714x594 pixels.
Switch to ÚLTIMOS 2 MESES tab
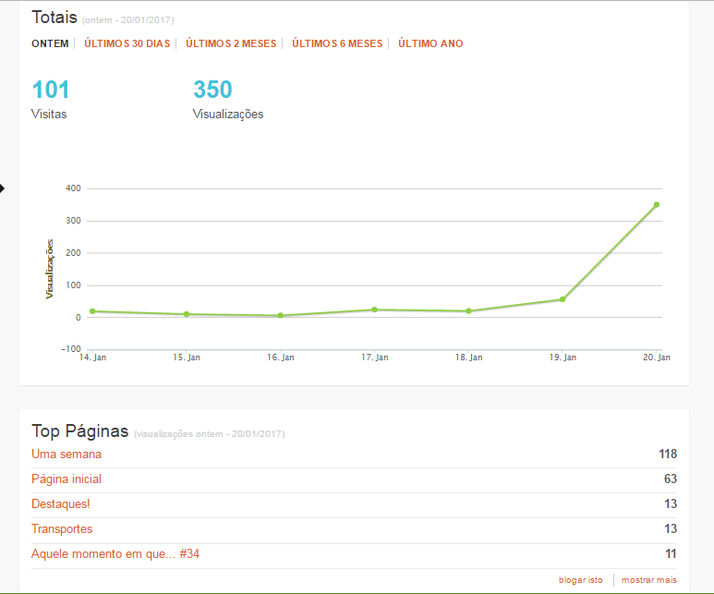[231, 43]
